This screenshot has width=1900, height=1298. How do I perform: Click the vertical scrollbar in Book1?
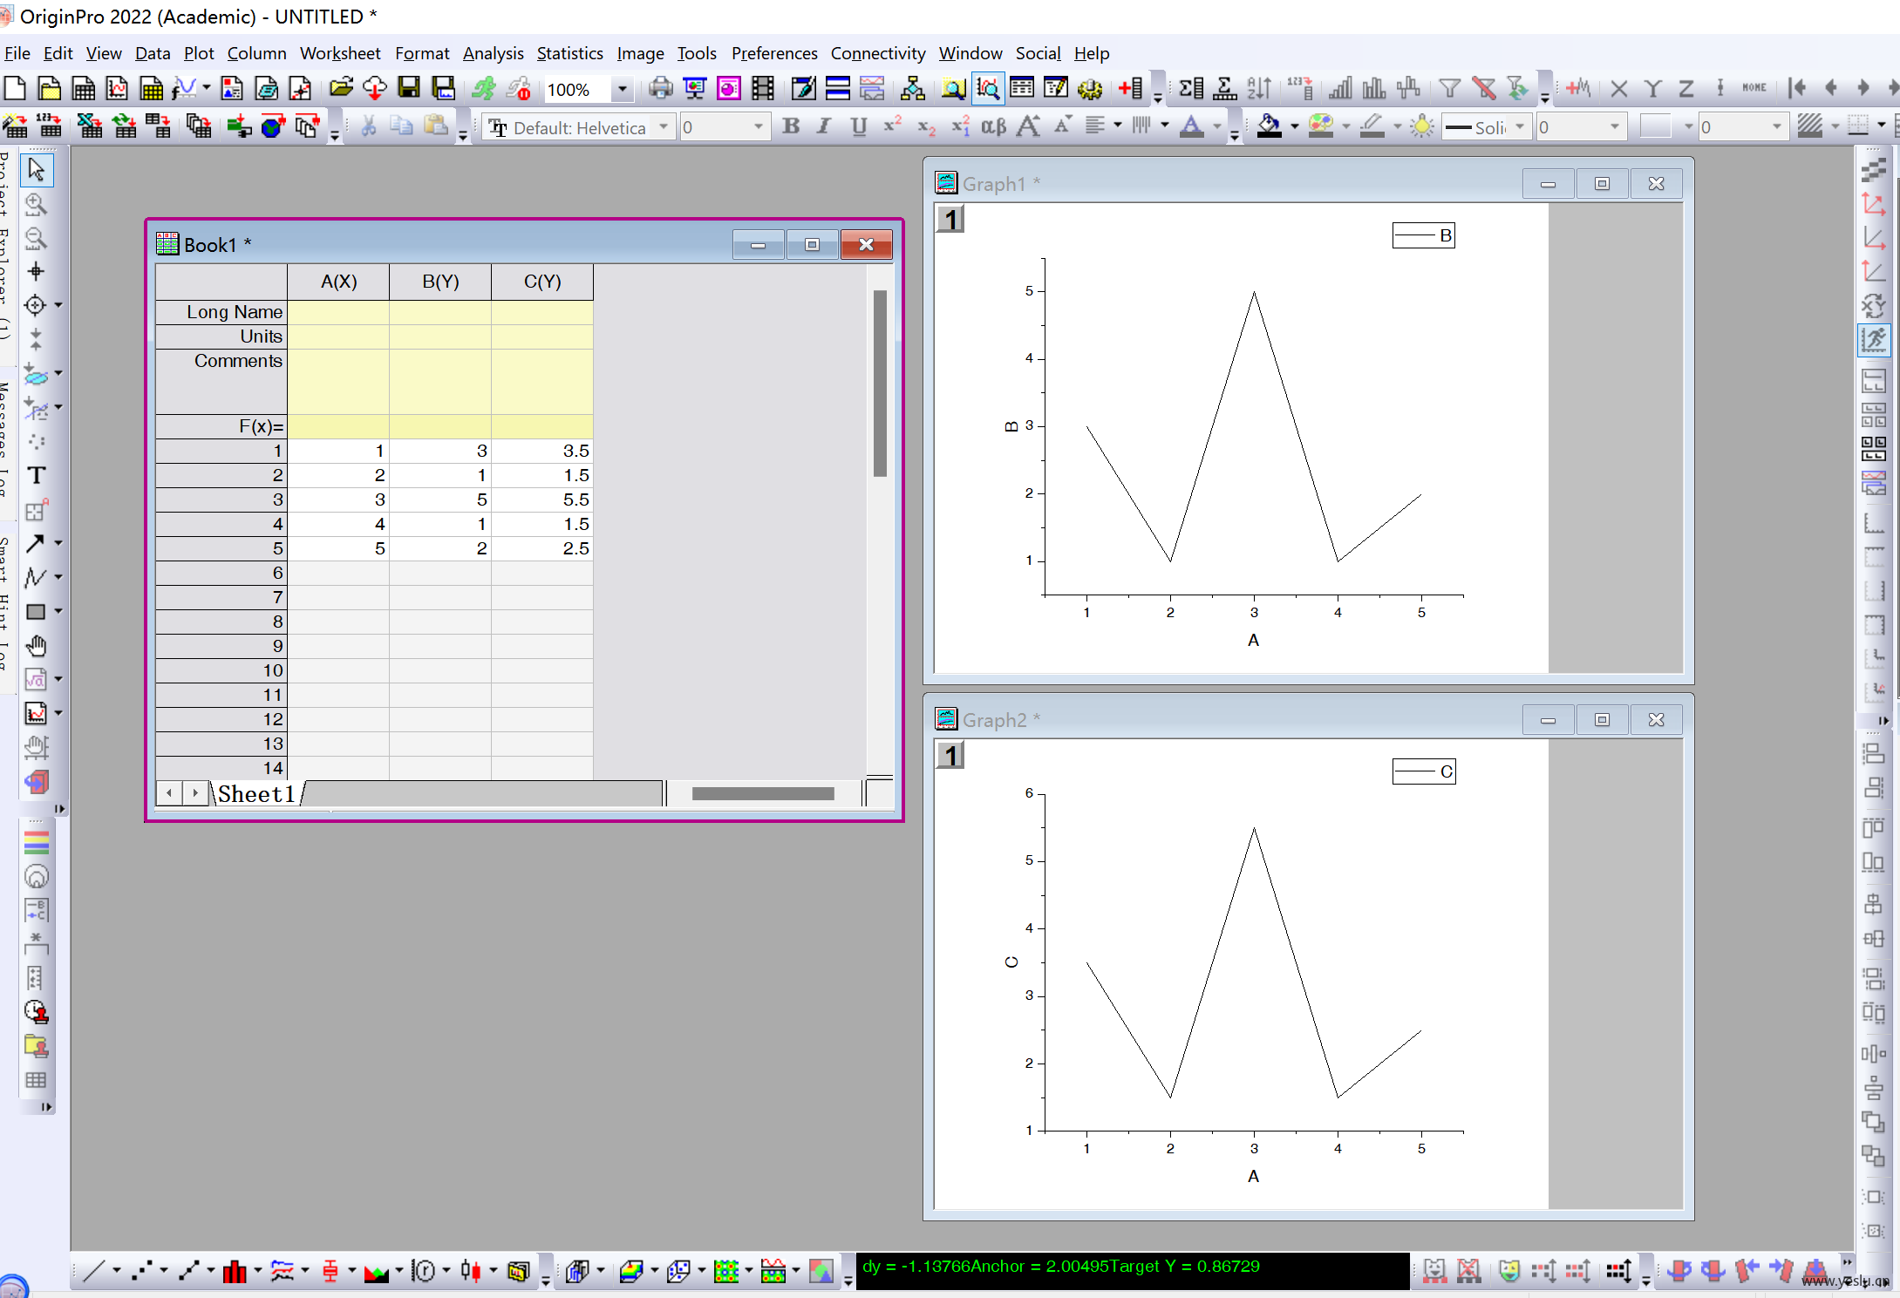[x=880, y=384]
